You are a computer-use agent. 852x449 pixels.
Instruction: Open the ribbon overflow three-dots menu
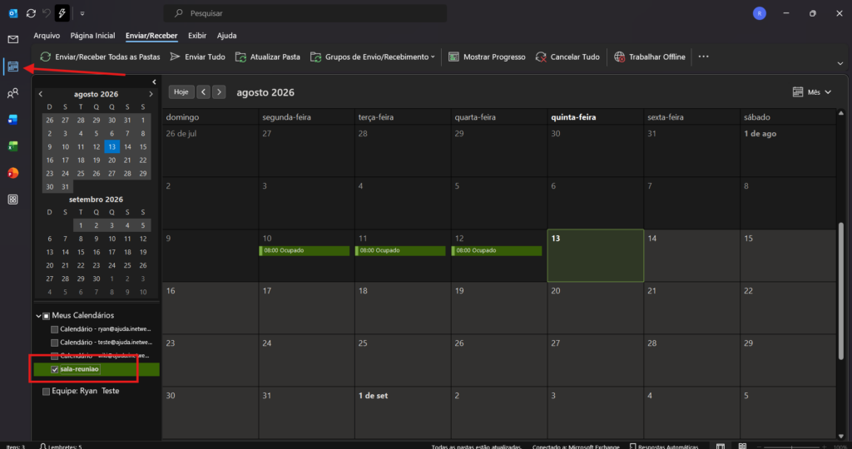[x=703, y=57]
